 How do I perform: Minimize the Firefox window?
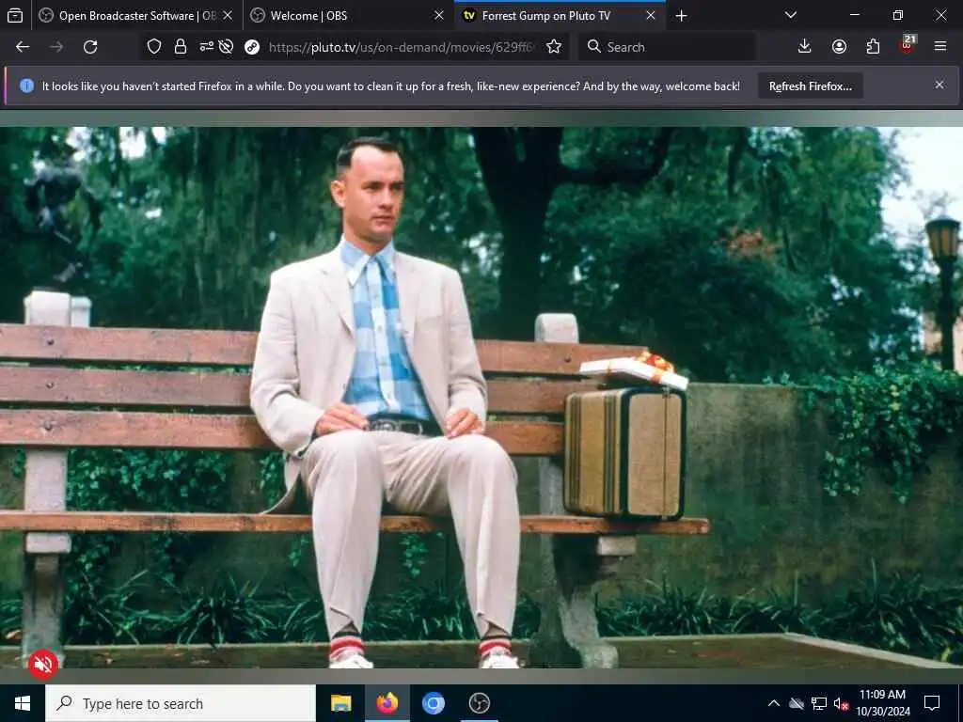(854, 15)
